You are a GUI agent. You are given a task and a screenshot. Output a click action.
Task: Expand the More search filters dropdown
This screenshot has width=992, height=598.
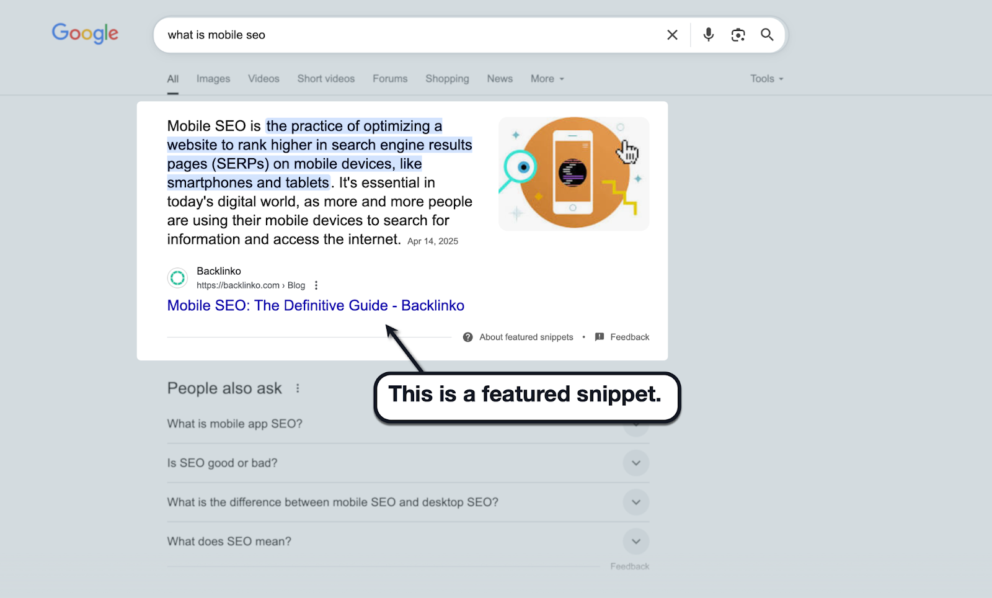click(x=547, y=79)
